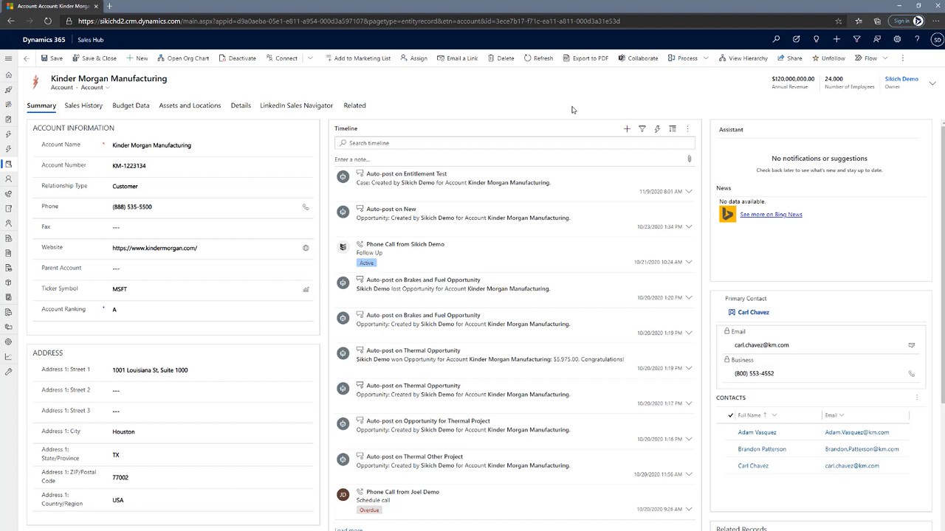Open contact Adam Vasquez

click(x=757, y=432)
